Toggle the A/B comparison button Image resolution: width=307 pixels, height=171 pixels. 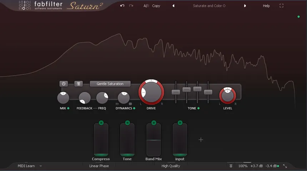tap(146, 6)
